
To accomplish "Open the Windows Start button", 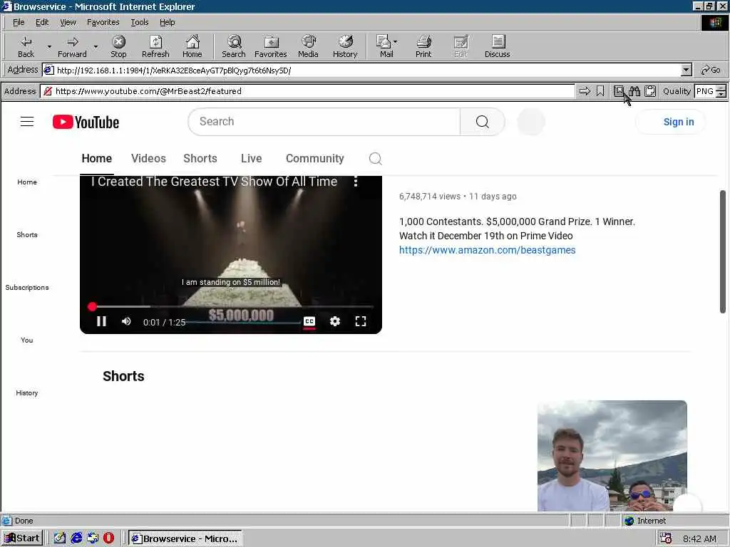I will [x=22, y=538].
